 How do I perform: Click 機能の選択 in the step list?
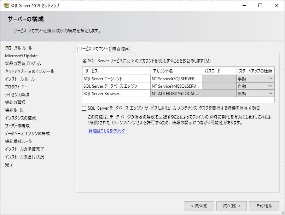coord(15,103)
